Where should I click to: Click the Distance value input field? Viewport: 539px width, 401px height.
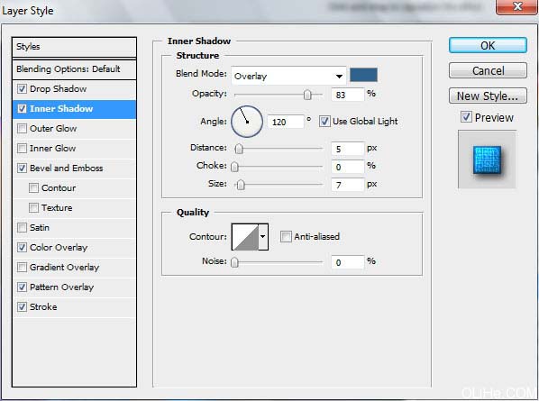348,149
